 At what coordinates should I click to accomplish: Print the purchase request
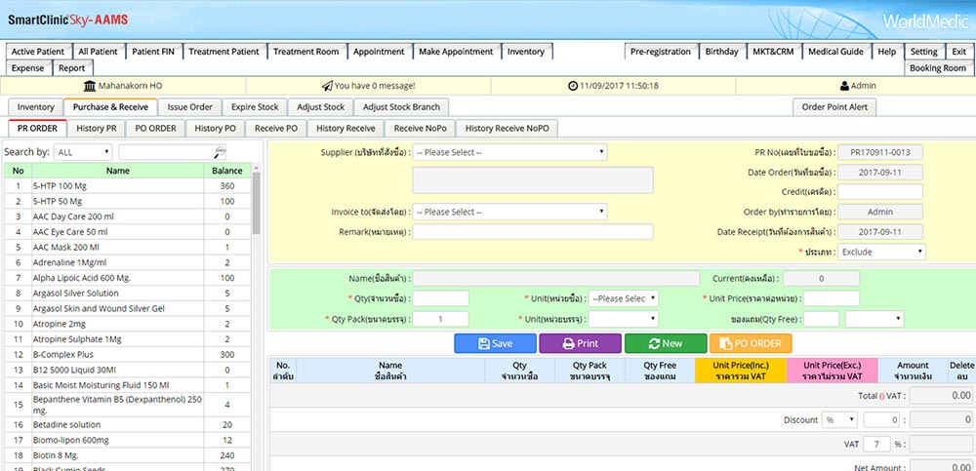click(580, 343)
